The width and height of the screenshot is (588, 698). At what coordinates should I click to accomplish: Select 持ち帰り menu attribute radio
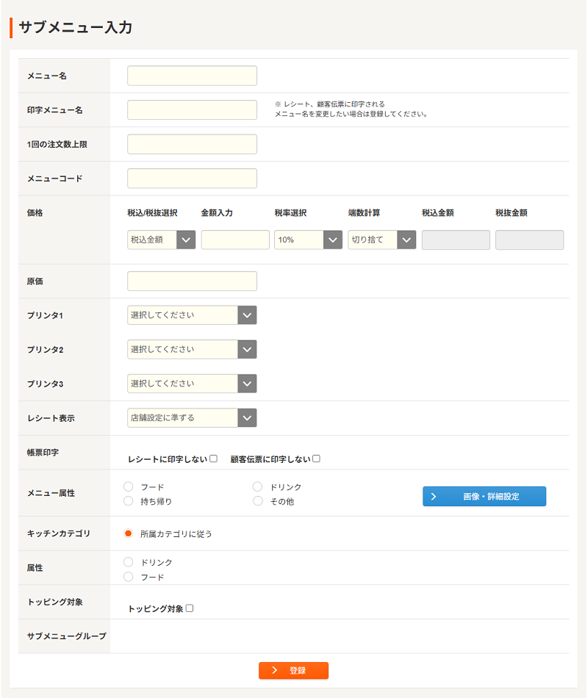coord(129,501)
